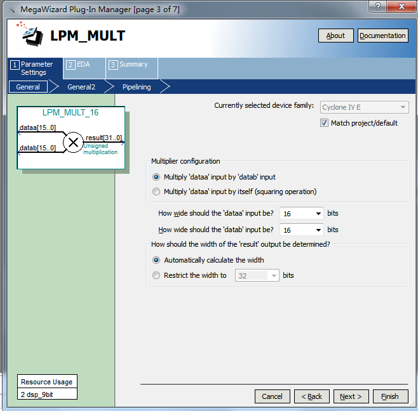Image resolution: width=418 pixels, height=411 pixels.
Task: Go to the General2 sub-page
Action: pos(81,87)
